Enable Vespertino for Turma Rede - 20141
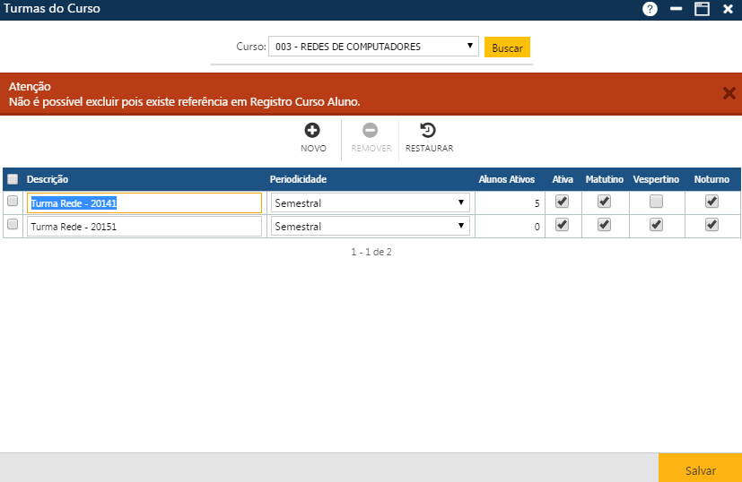The height and width of the screenshot is (482, 742). [656, 202]
